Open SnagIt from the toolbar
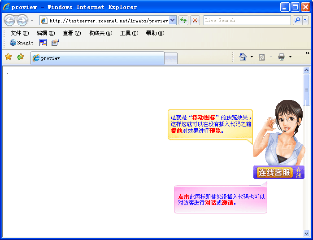Viewport: 313px width, 240px height. click(x=22, y=43)
